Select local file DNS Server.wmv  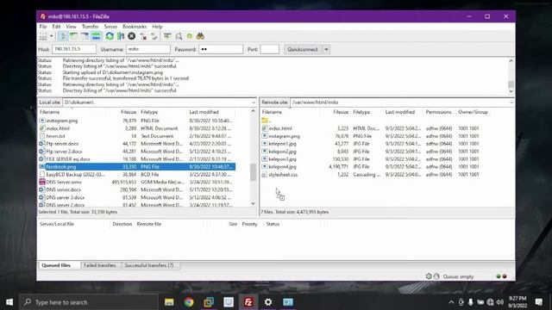[x=136, y=182]
